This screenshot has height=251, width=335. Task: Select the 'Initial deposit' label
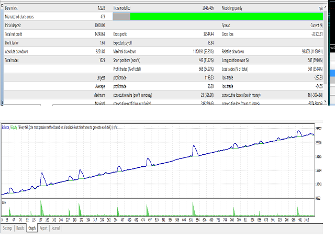(x=13, y=26)
